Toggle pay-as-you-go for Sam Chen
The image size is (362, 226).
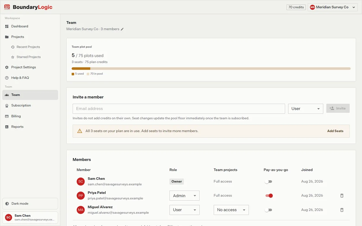(268, 182)
